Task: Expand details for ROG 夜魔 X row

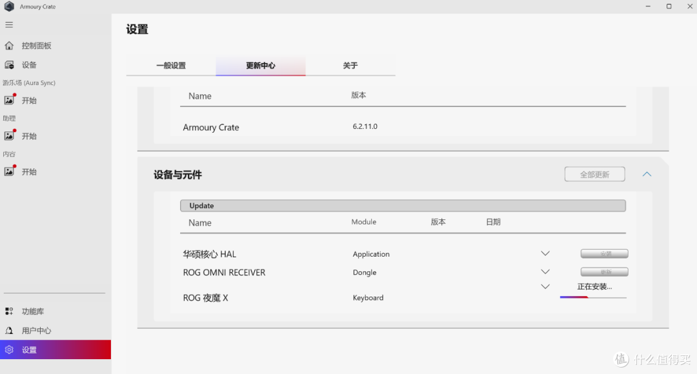Action: point(545,286)
